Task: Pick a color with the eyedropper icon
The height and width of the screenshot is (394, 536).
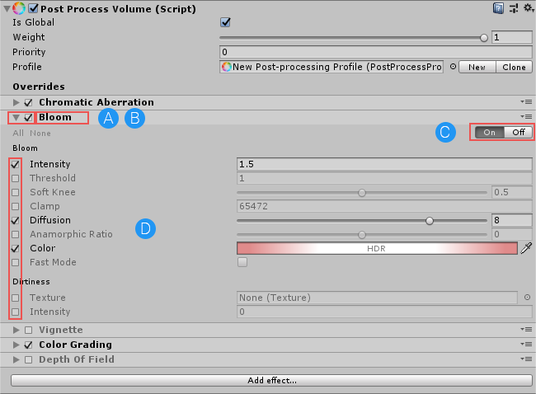Action: tap(526, 248)
